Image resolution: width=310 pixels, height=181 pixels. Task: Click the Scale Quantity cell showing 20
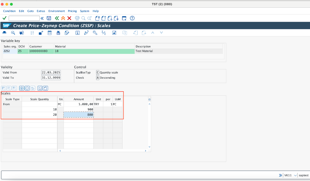(40, 115)
